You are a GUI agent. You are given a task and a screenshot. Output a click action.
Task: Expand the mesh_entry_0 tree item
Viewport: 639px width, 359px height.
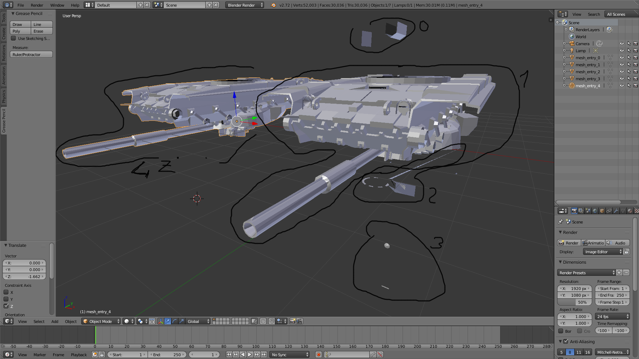pyautogui.click(x=564, y=57)
